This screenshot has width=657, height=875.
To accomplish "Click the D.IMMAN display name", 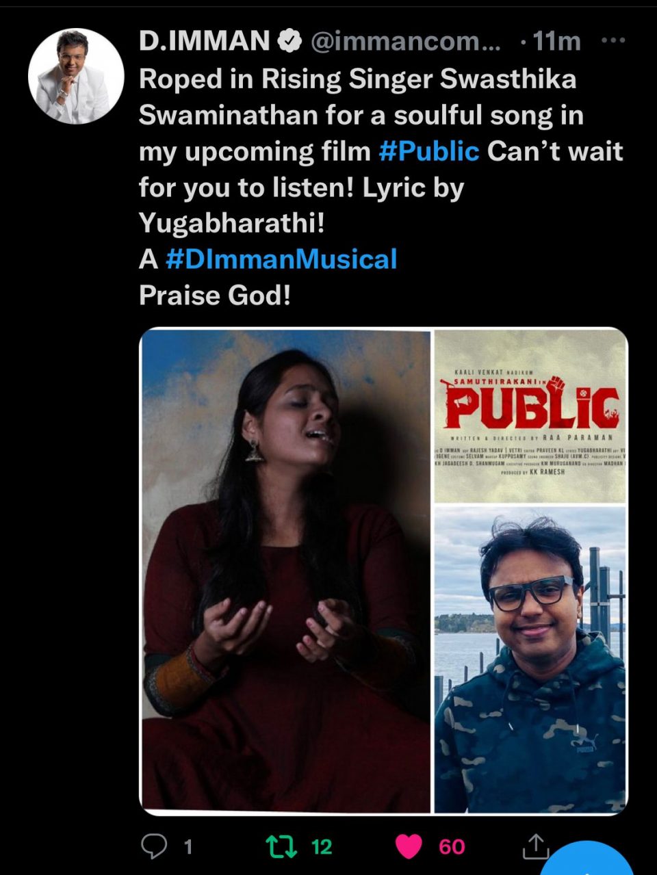I will click(x=204, y=42).
